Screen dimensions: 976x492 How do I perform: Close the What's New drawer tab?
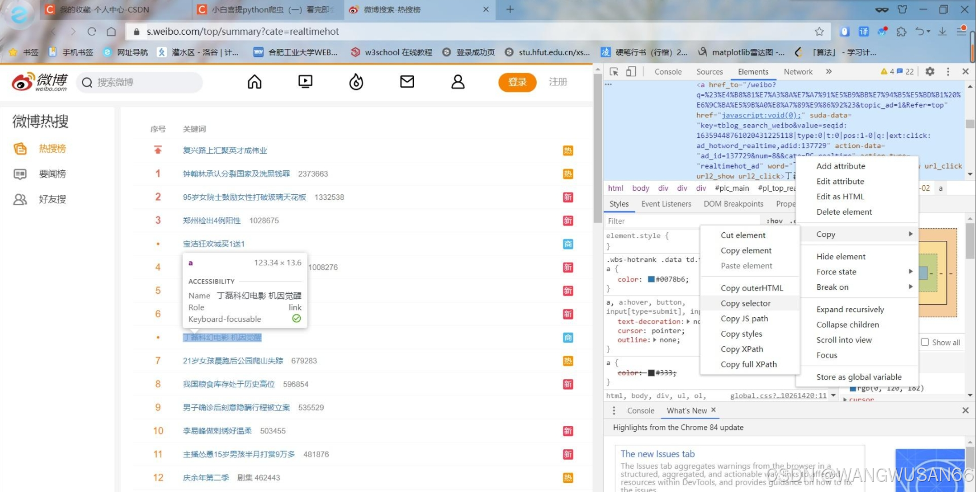pyautogui.click(x=713, y=410)
